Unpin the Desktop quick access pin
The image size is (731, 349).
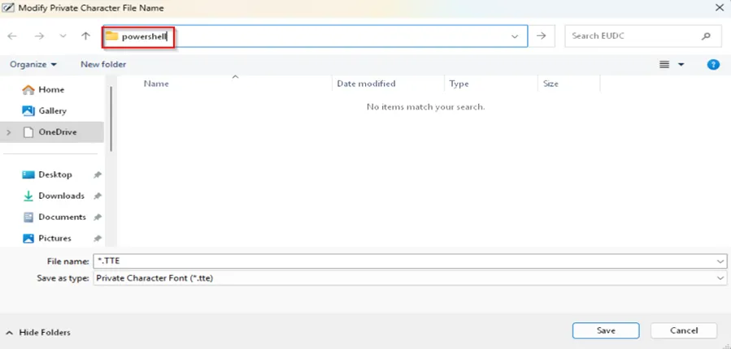pyautogui.click(x=98, y=174)
